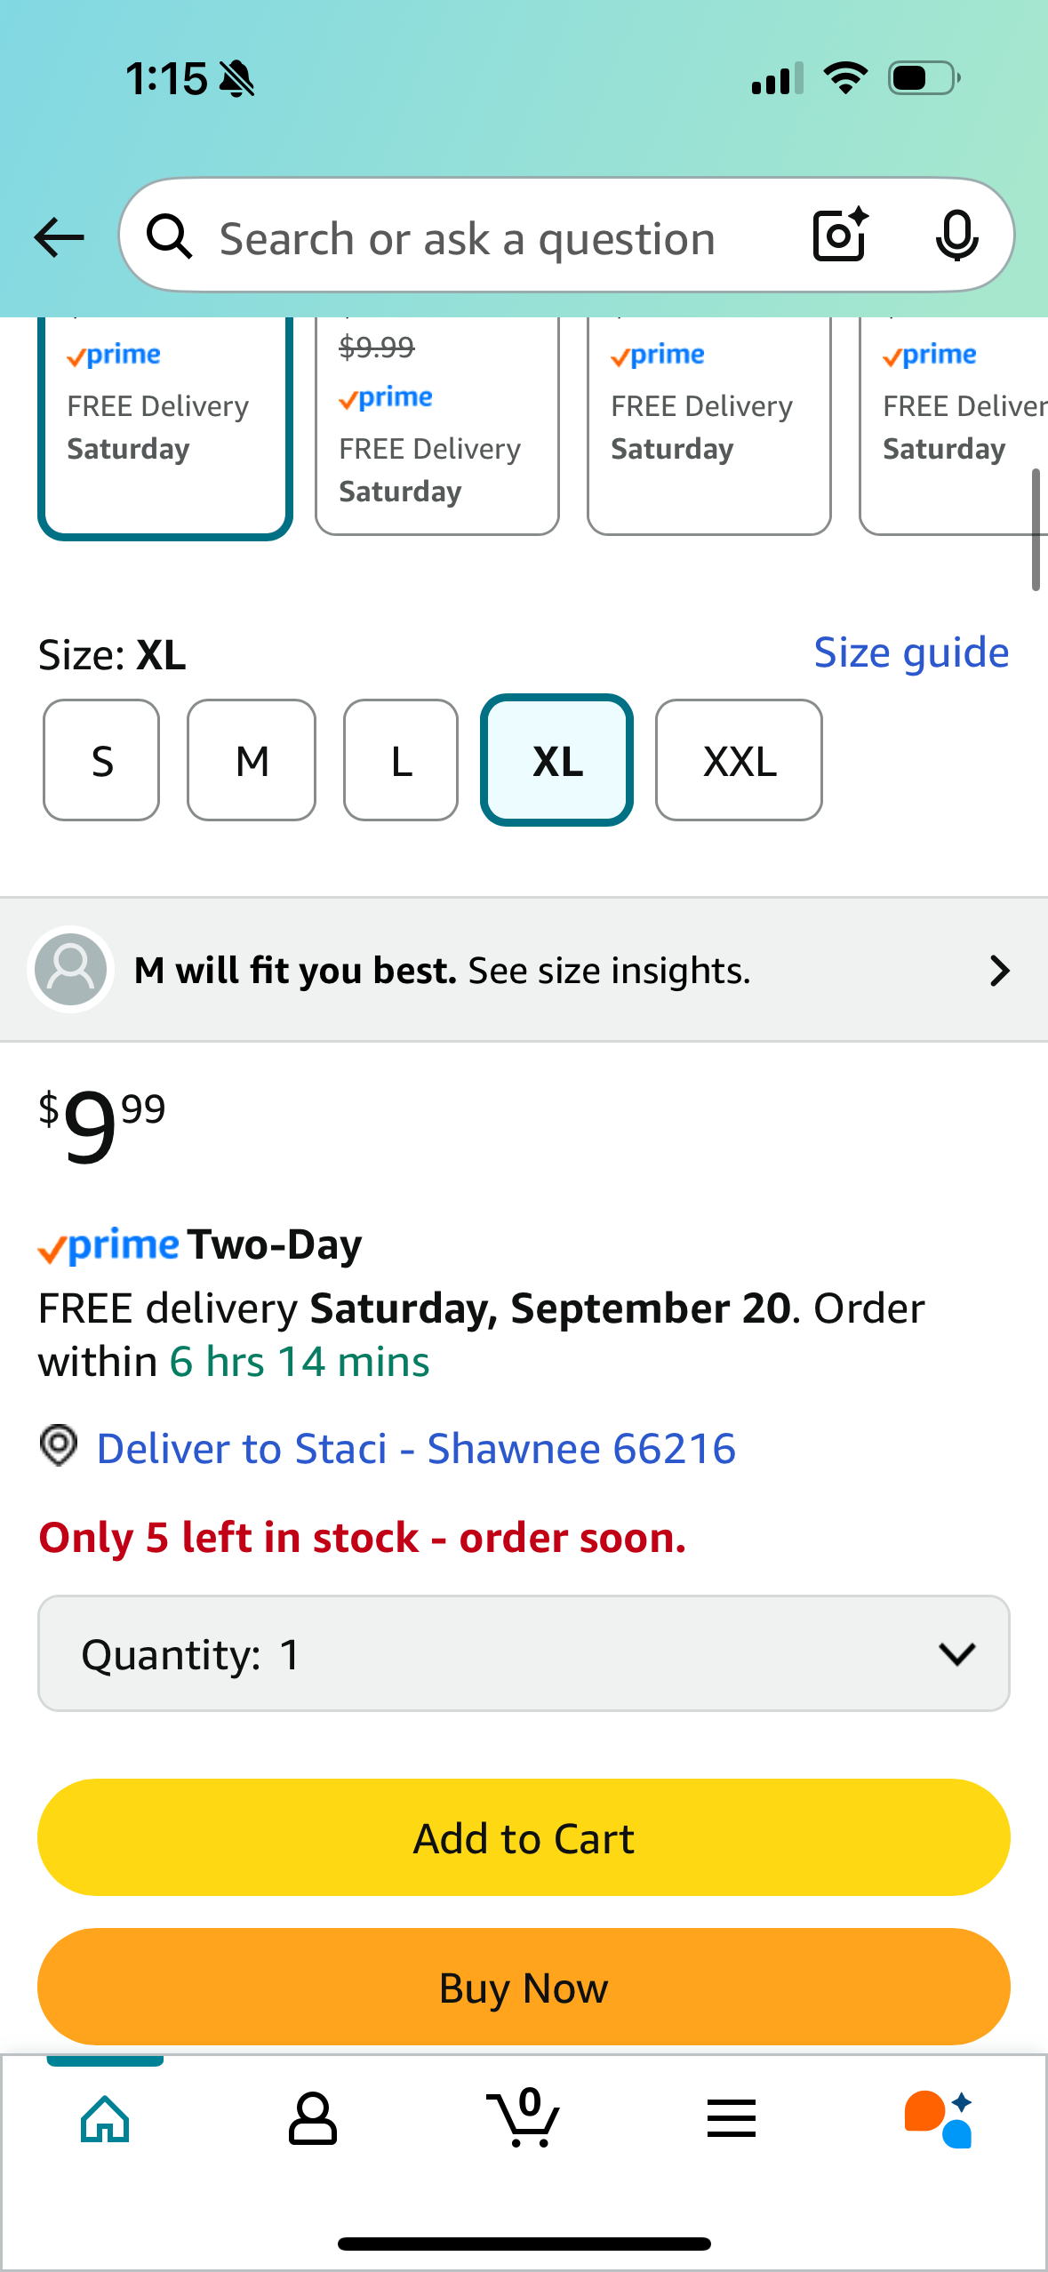Open camera lens search icon
Image resolution: width=1048 pixels, height=2272 pixels.
[x=840, y=236]
